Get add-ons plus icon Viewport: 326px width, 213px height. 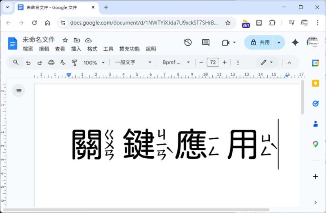pyautogui.click(x=315, y=176)
